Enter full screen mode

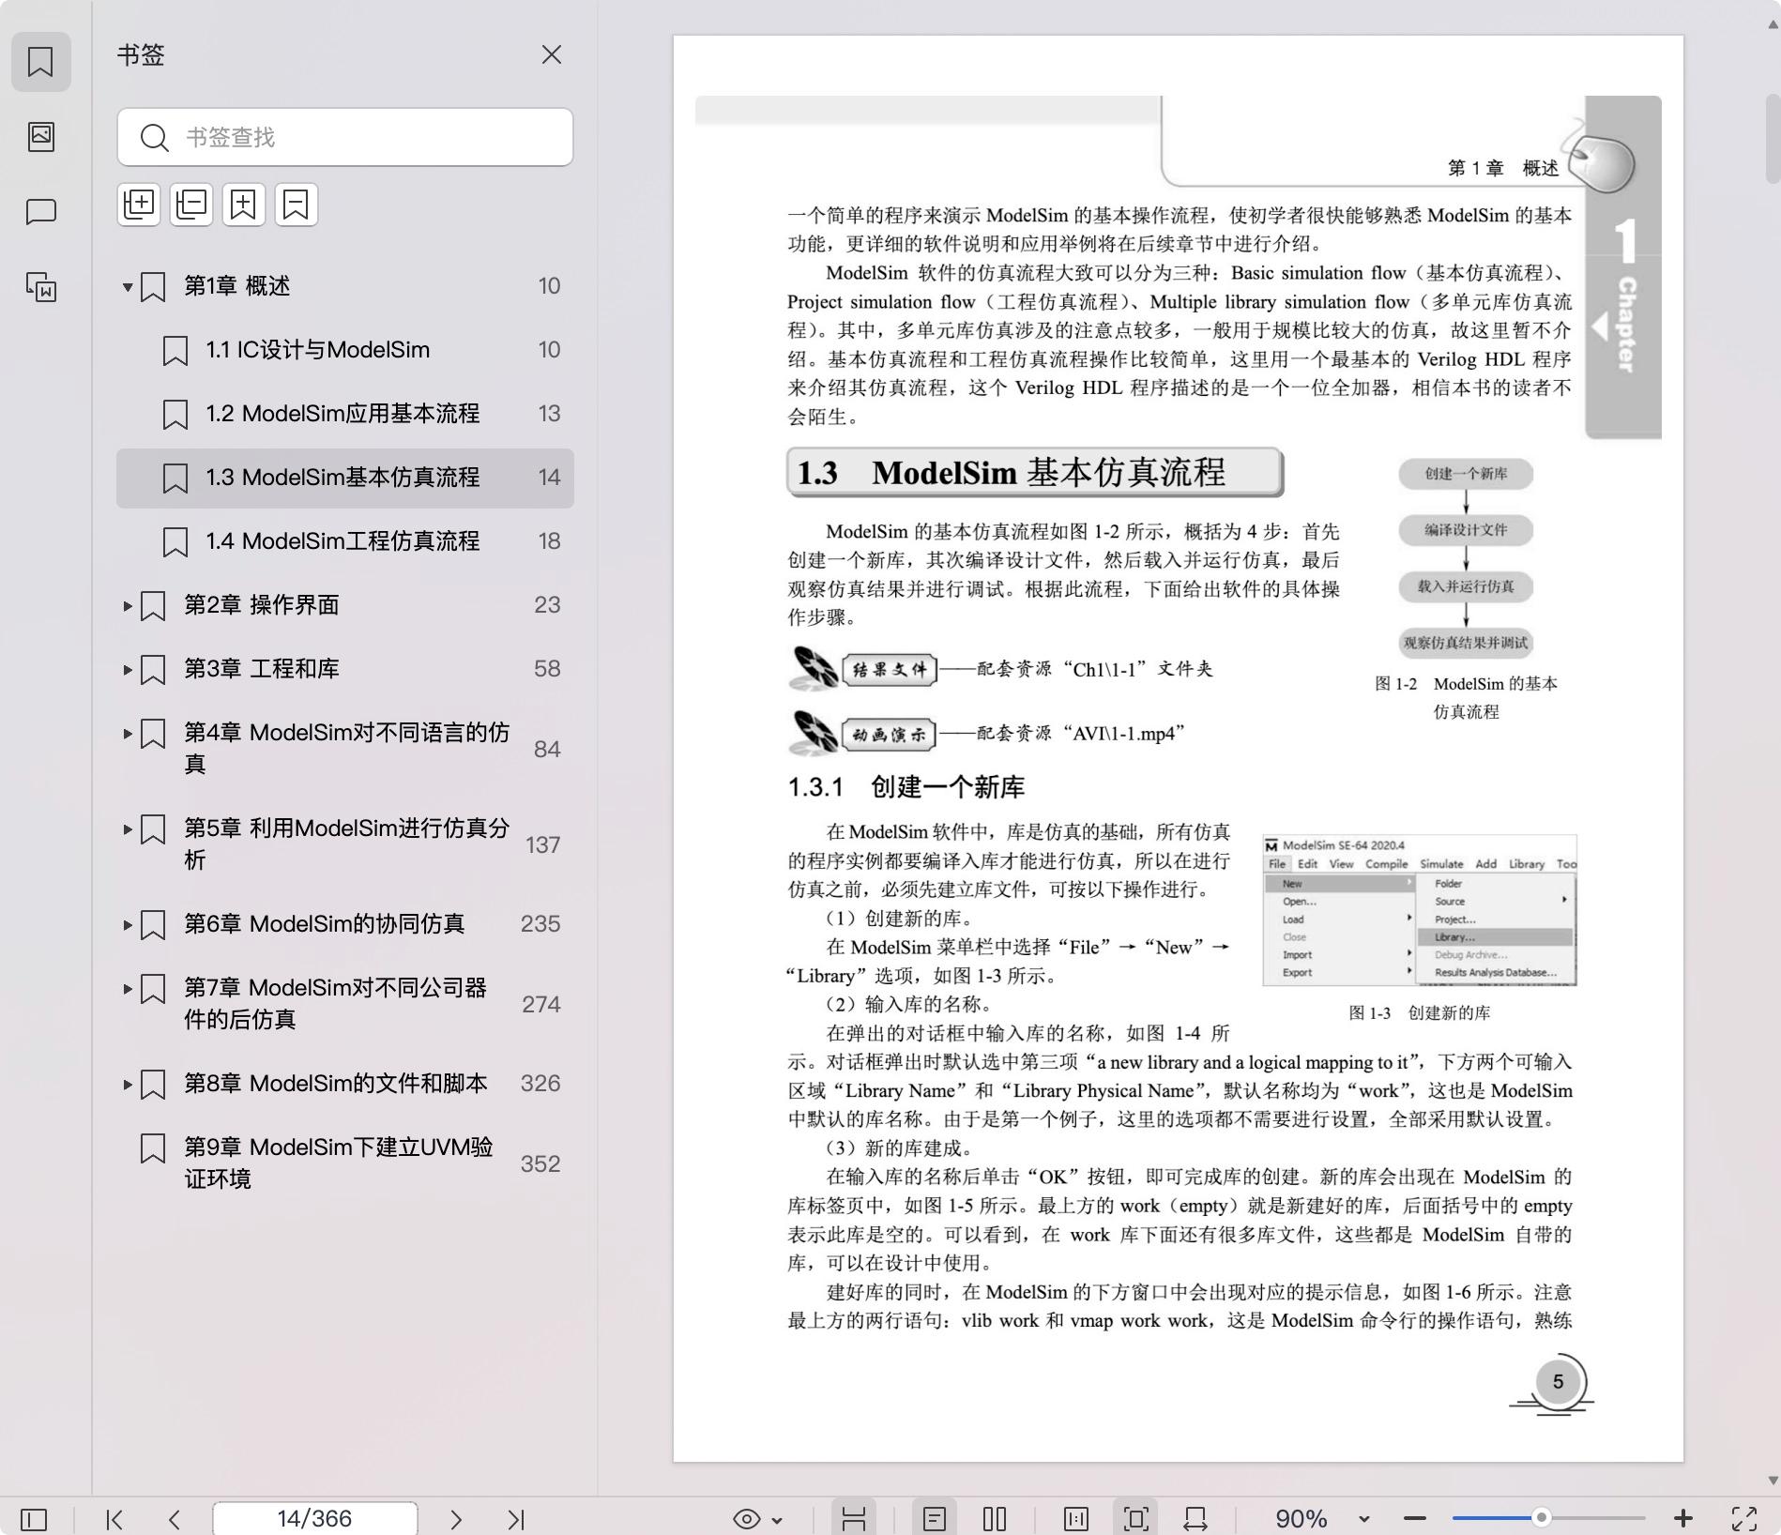pyautogui.click(x=1744, y=1519)
